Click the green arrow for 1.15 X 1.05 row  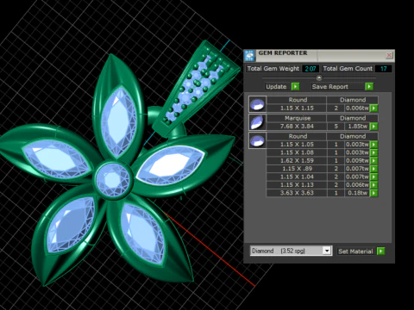tap(373, 145)
